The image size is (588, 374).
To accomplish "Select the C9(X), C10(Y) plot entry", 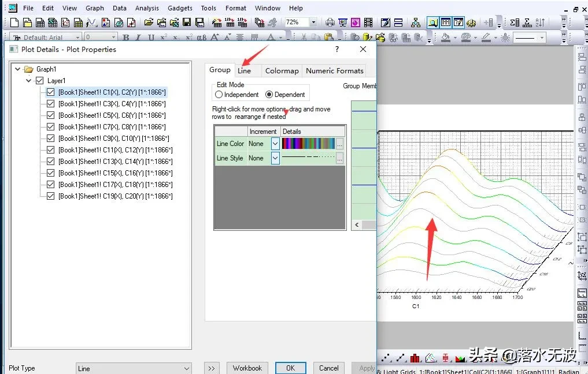I will click(113, 139).
